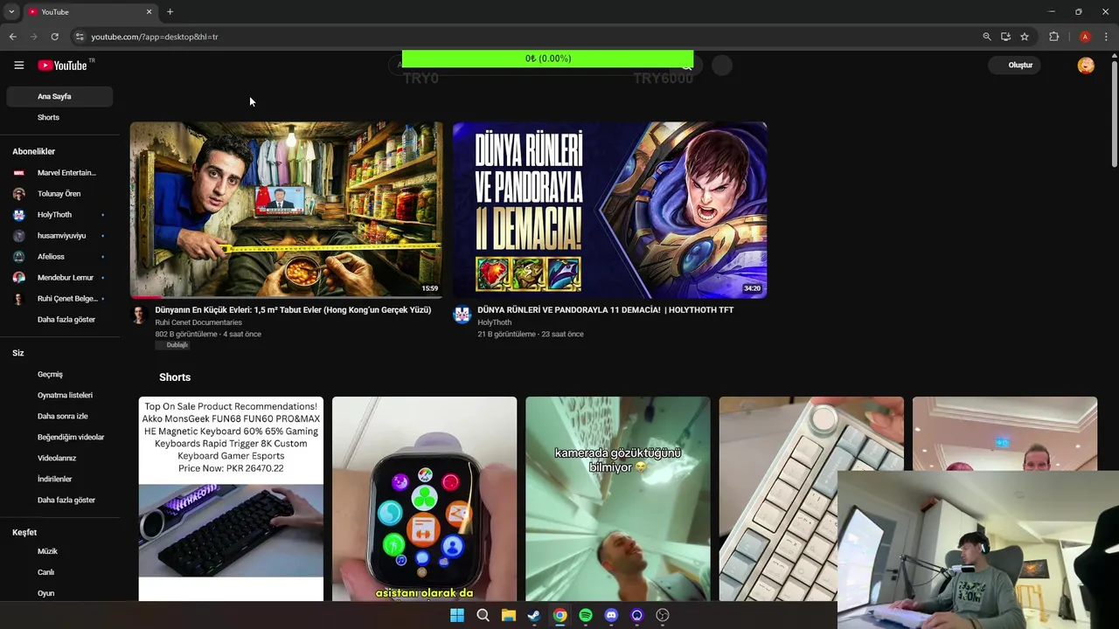
Task: Reload the page with the refresh icon
Action: (x=54, y=37)
